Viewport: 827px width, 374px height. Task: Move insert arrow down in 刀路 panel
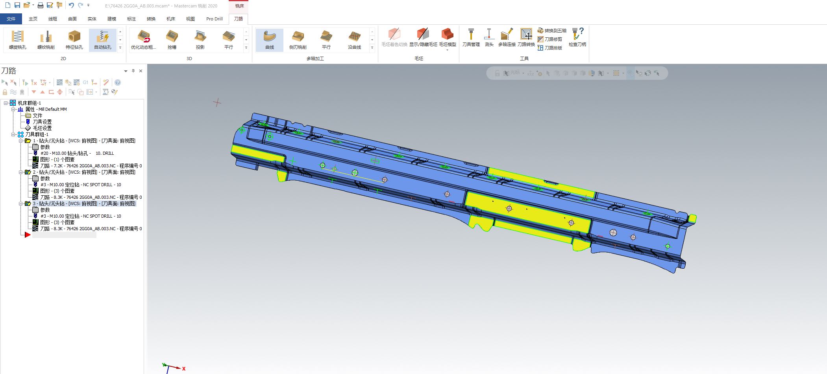coord(34,92)
